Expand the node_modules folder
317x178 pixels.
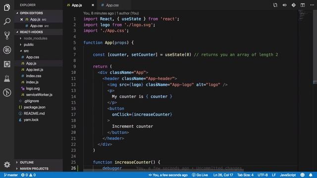click(x=35, y=38)
